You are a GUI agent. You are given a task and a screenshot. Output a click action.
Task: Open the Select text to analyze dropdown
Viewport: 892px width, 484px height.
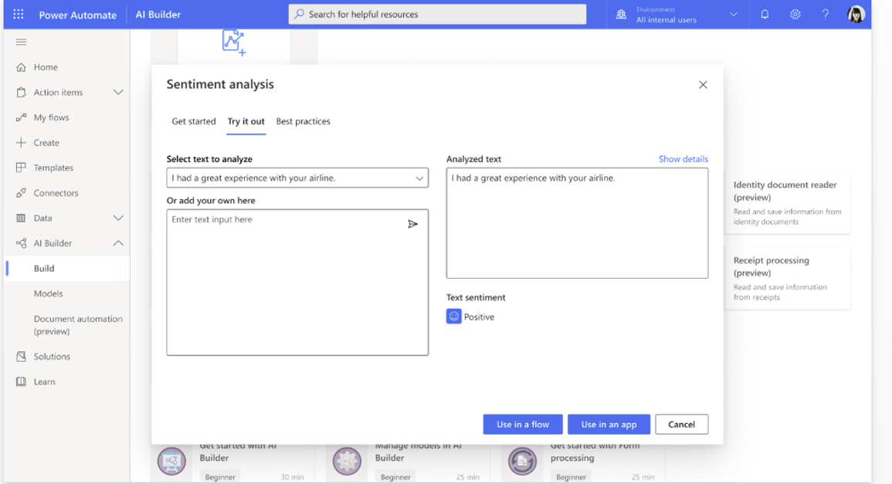(x=297, y=178)
